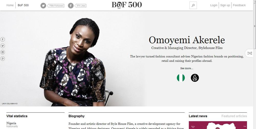
Task: Click the black flame category icon
Action: (195, 78)
